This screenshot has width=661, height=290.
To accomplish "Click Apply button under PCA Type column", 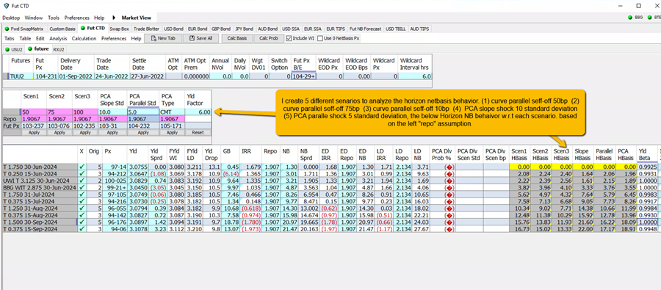I will coord(172,132).
